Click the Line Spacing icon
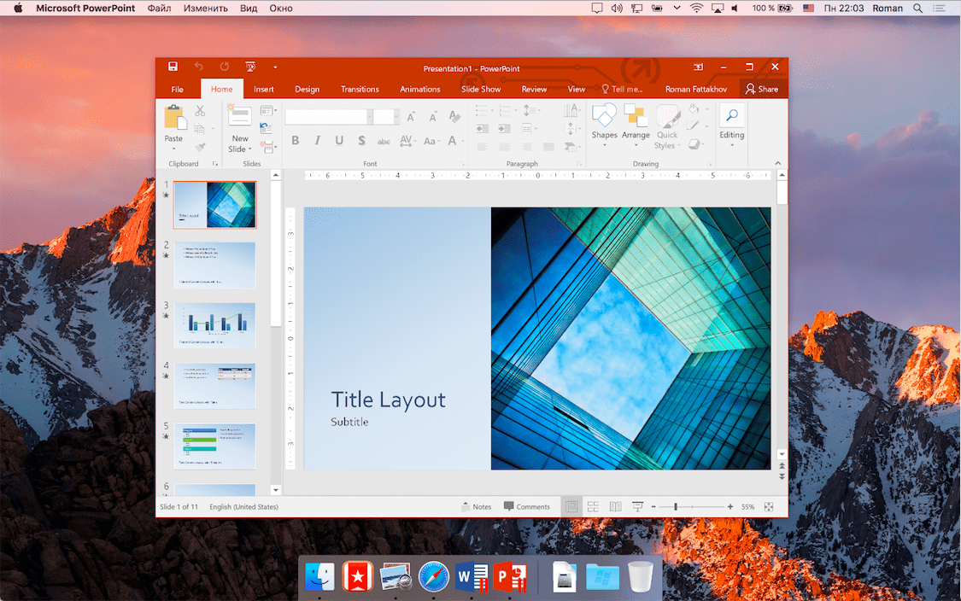961x601 pixels. [x=530, y=111]
